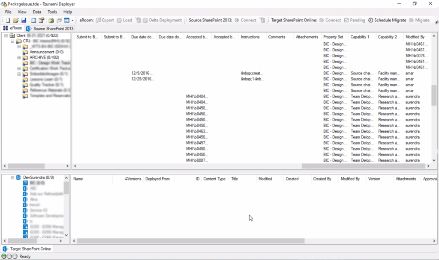Sort by Instructions column header
Image resolution: width=439 pixels, height=260 pixels.
tap(252, 37)
